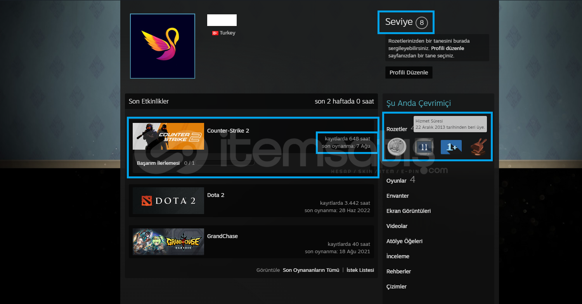582x304 pixels.
Task: Click the Başarım İlerlemesi progress bar
Action: click(225, 163)
